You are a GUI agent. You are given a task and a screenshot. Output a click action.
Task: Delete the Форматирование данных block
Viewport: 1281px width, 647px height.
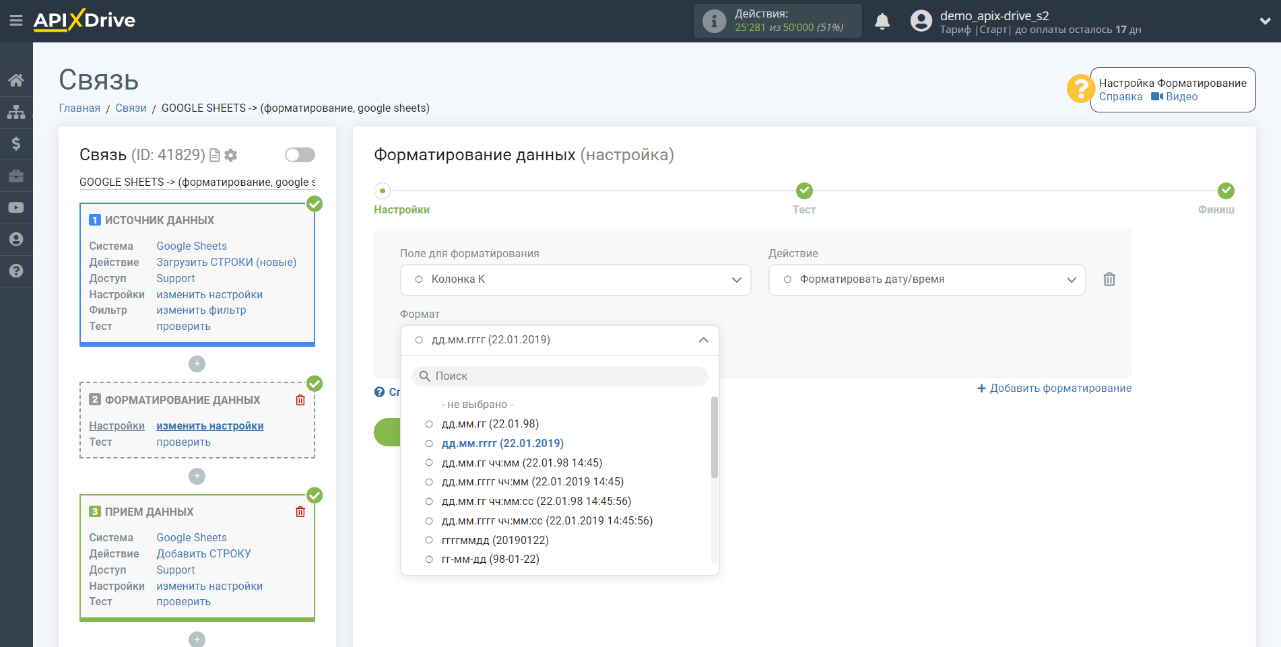coord(300,400)
